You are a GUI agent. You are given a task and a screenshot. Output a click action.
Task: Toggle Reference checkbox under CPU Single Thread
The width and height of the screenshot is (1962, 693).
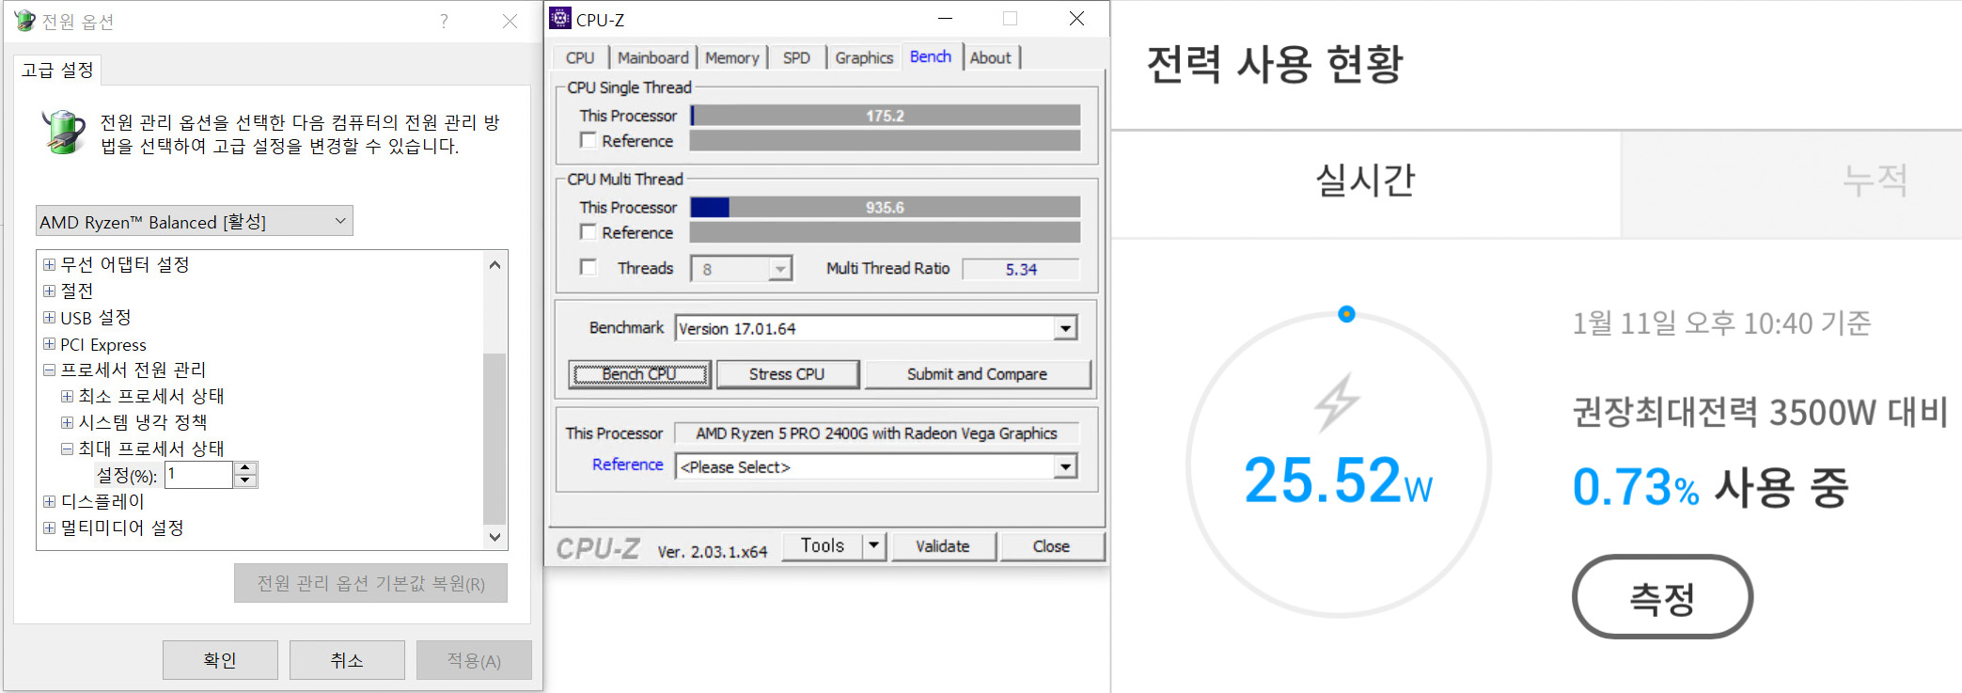coord(589,140)
